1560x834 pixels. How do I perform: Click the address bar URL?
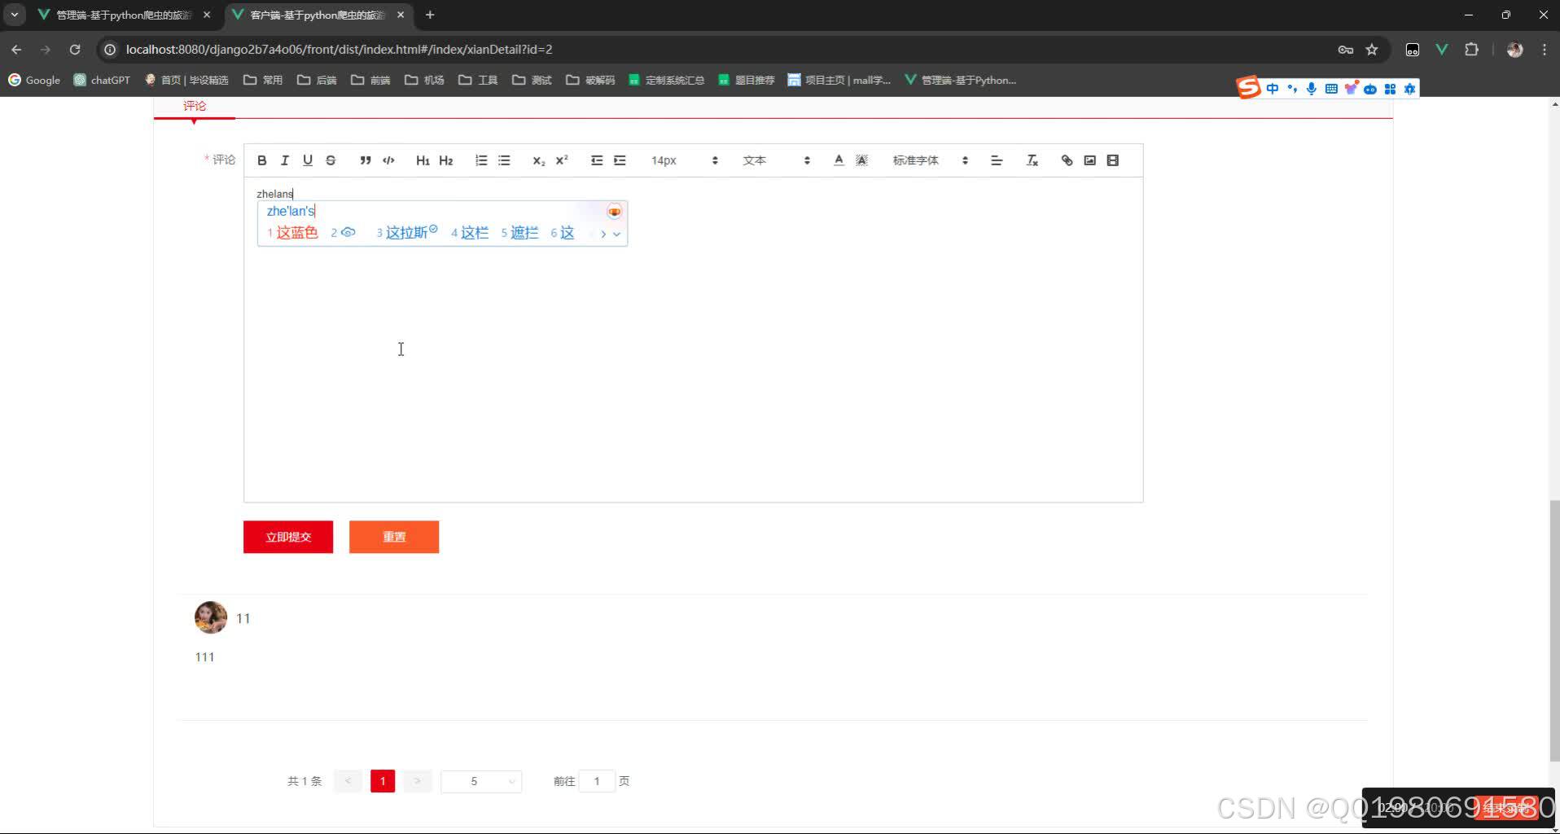(x=340, y=50)
